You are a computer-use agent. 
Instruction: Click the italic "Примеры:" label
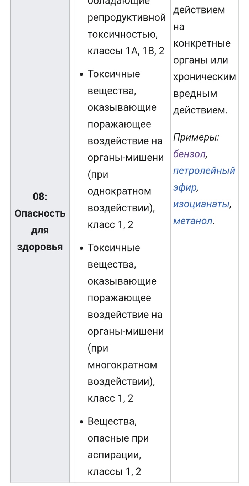[x=196, y=137]
